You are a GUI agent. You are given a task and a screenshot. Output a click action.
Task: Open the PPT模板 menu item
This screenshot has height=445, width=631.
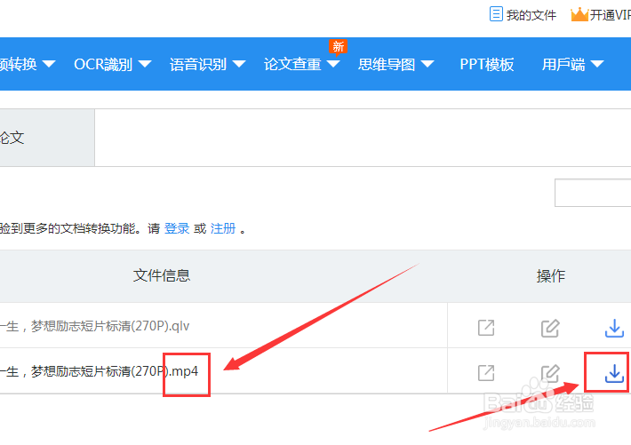tap(486, 64)
